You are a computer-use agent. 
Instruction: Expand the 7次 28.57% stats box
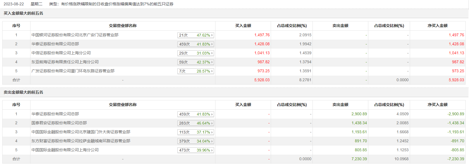pos(195,71)
